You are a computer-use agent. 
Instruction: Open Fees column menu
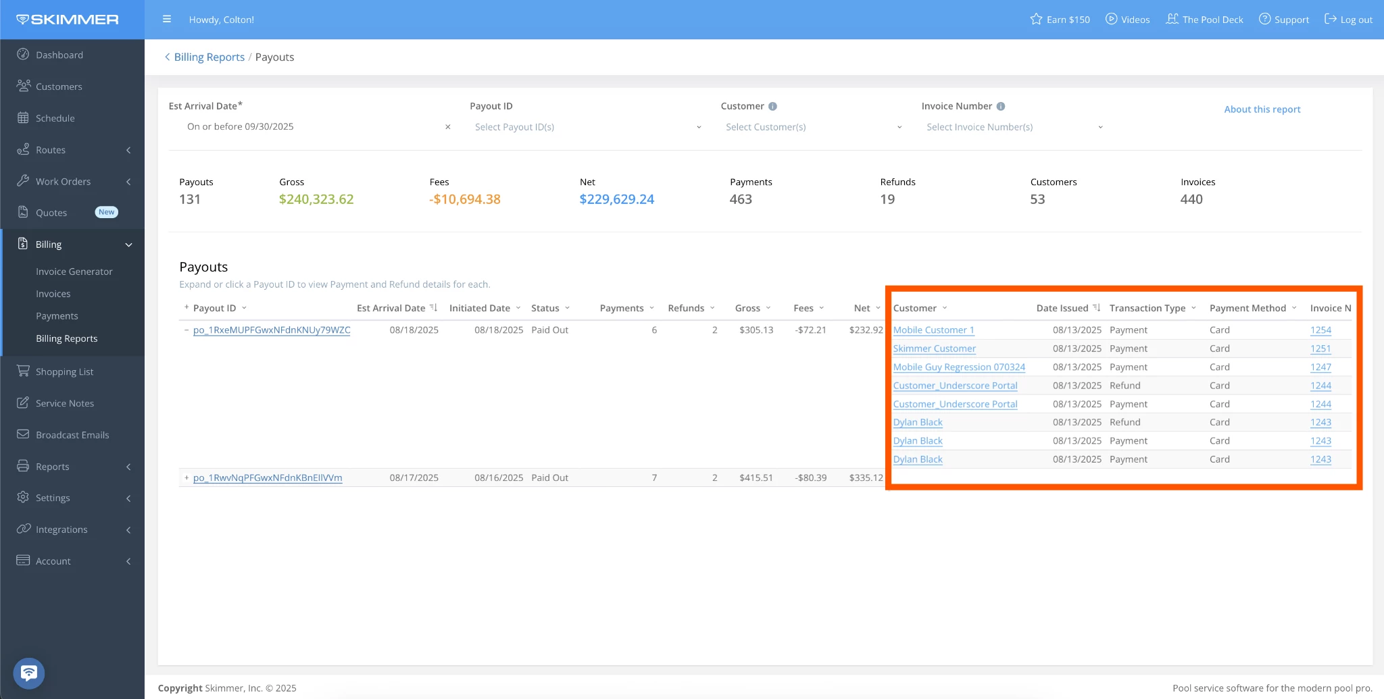click(822, 308)
